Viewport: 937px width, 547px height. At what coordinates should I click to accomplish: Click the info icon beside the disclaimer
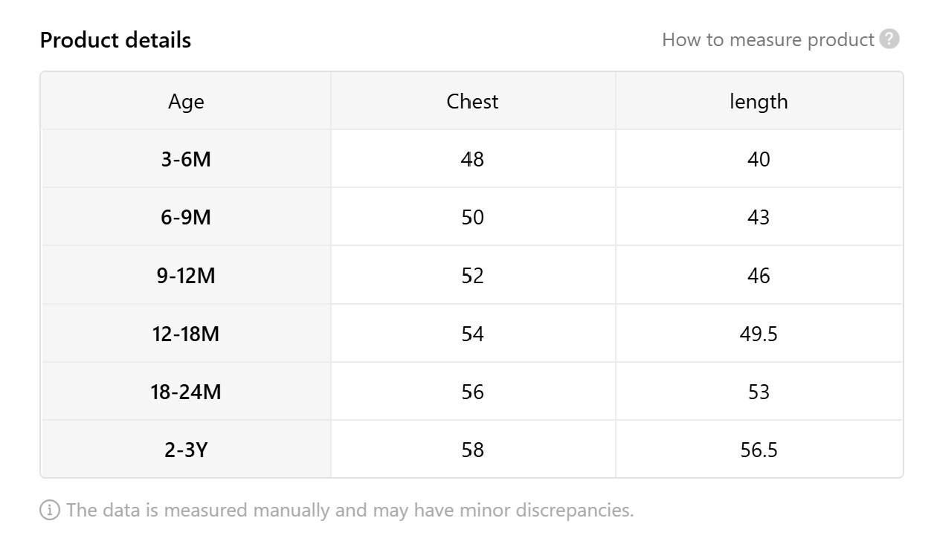pos(50,511)
